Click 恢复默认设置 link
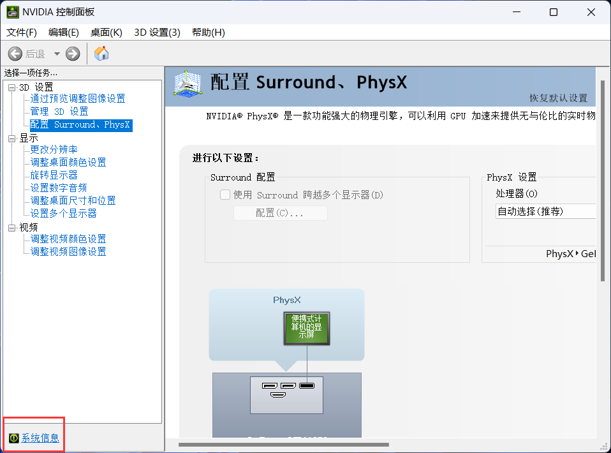Viewport: 611px width, 453px height. coord(559,98)
